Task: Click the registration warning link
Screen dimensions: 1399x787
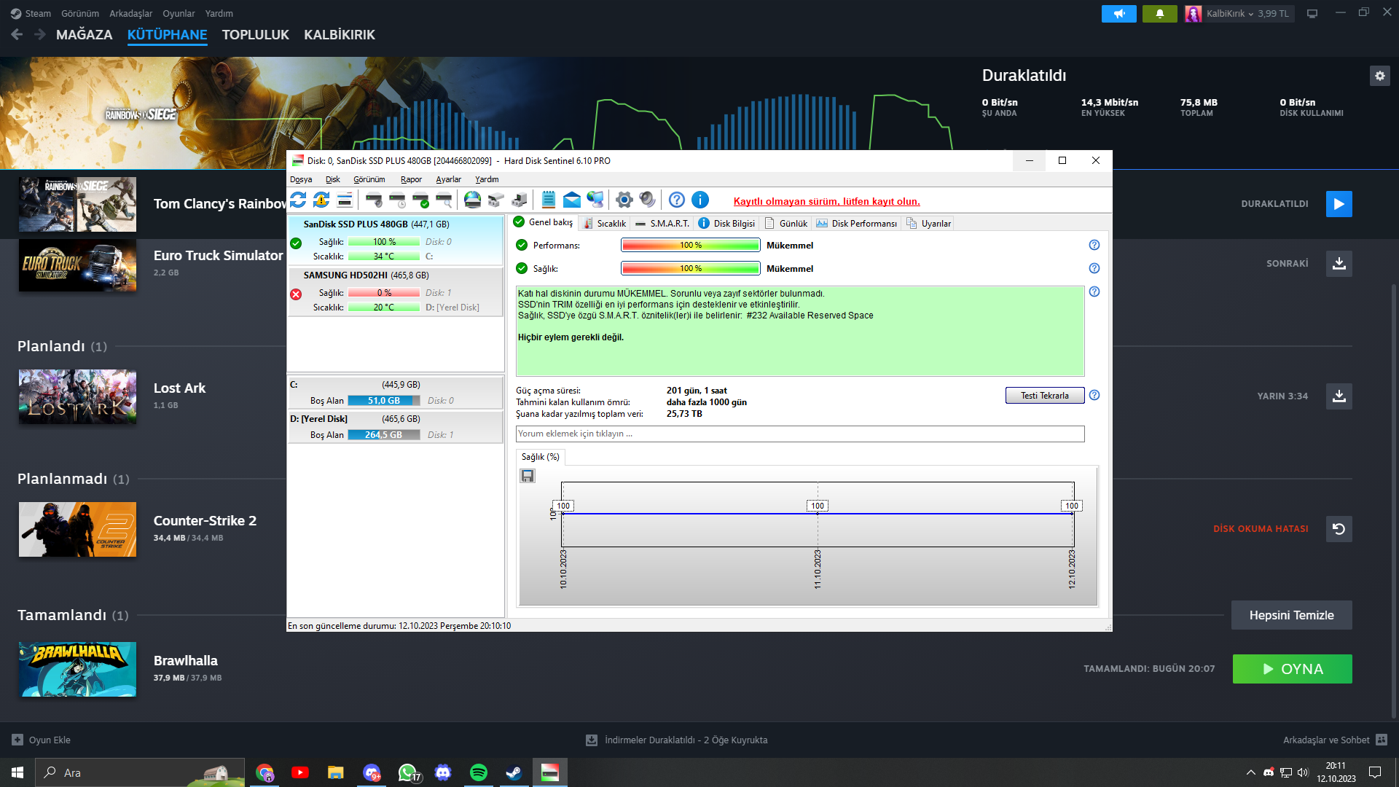Action: point(826,202)
